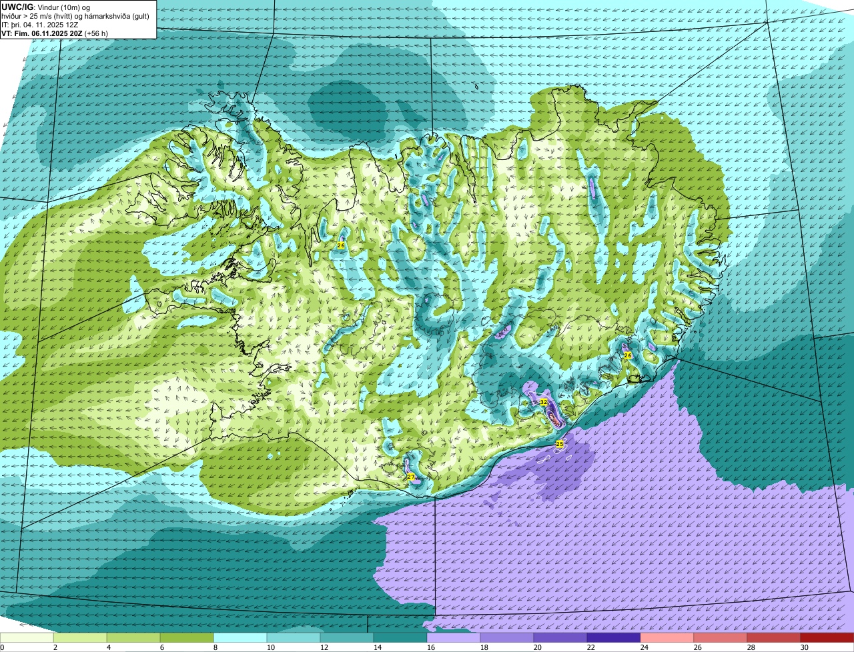Click the 18–20 m/s medium purple legend swatch
854x652 pixels.
507,637
